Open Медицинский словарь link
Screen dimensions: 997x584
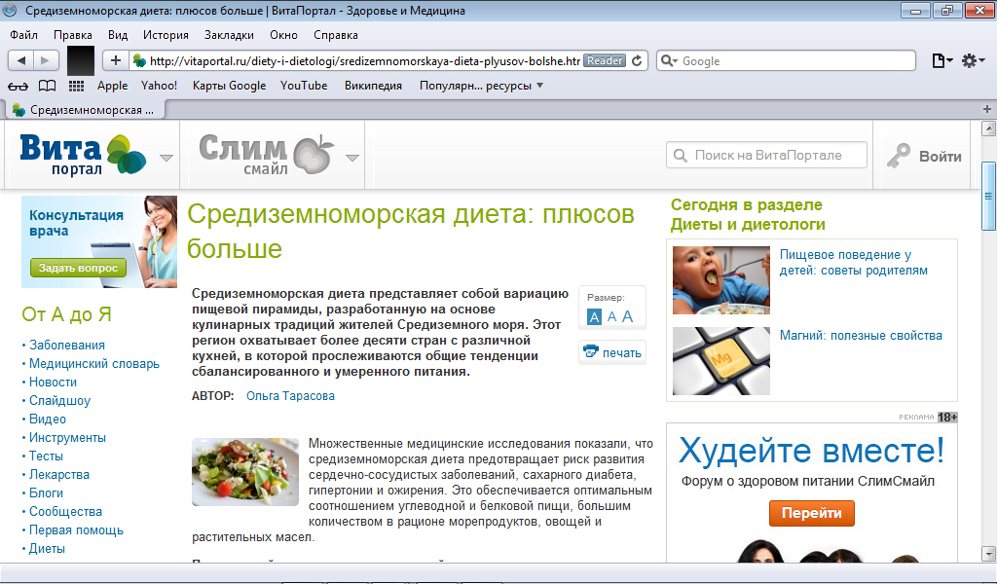(94, 363)
